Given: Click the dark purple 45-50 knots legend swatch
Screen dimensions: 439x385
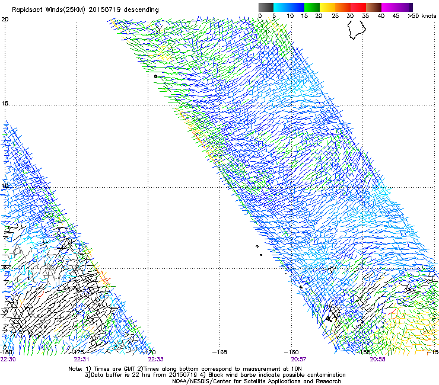Looking at the screenshot, I should [x=405, y=7].
